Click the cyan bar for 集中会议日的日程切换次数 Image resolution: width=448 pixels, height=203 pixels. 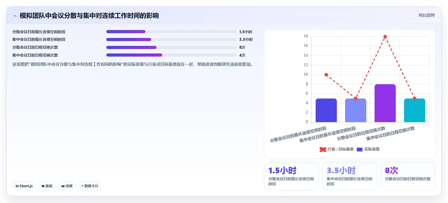414,110
